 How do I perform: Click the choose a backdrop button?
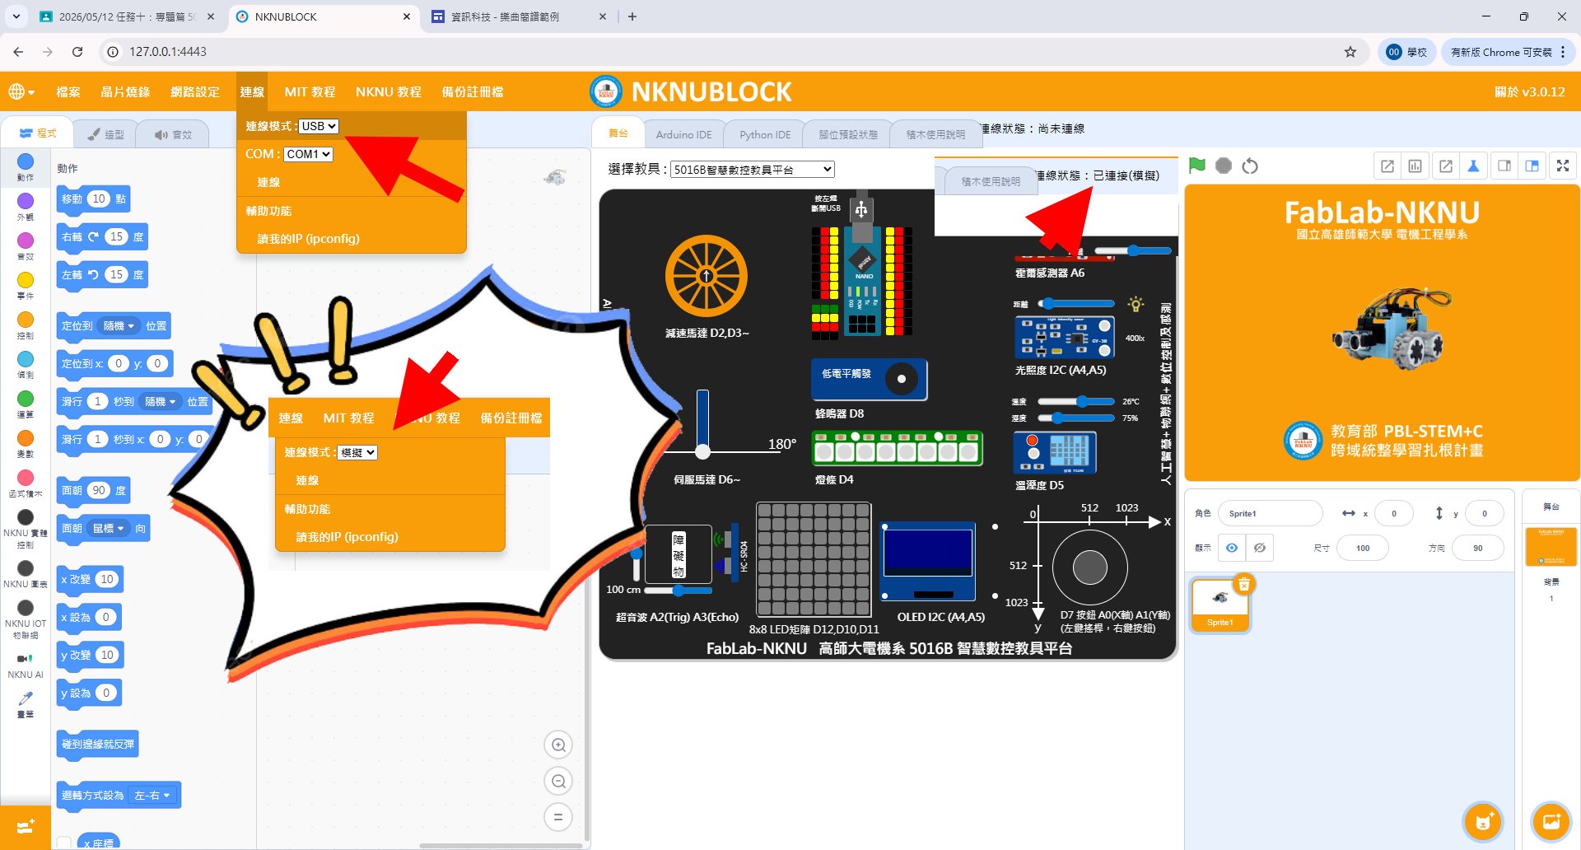(x=1551, y=821)
